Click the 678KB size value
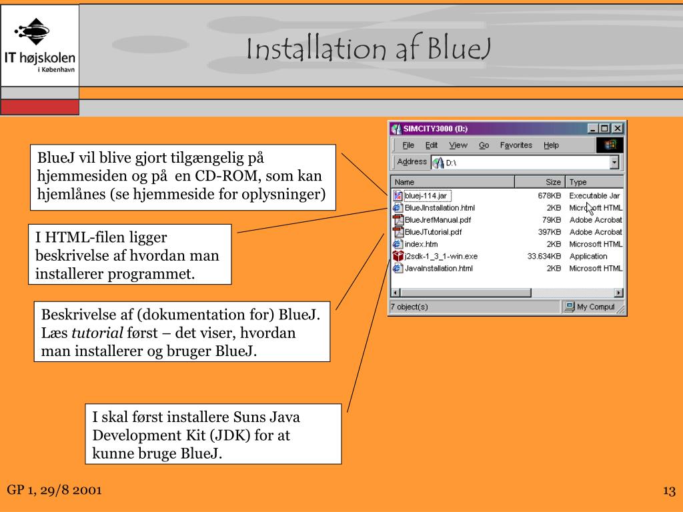 coord(550,196)
